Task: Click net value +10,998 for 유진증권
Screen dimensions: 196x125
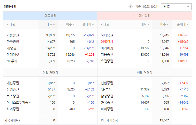Action: point(183,61)
